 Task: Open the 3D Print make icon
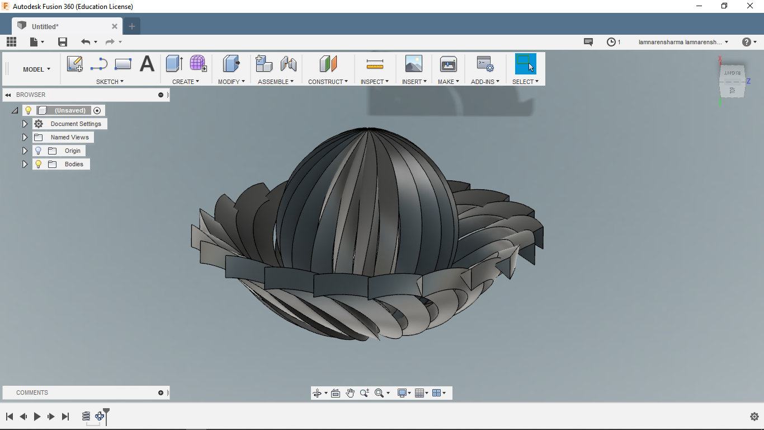[448, 64]
